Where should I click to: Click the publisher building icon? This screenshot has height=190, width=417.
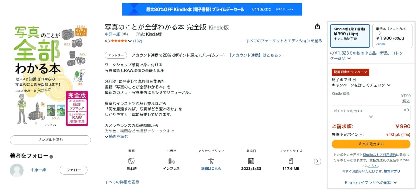tap(171, 161)
